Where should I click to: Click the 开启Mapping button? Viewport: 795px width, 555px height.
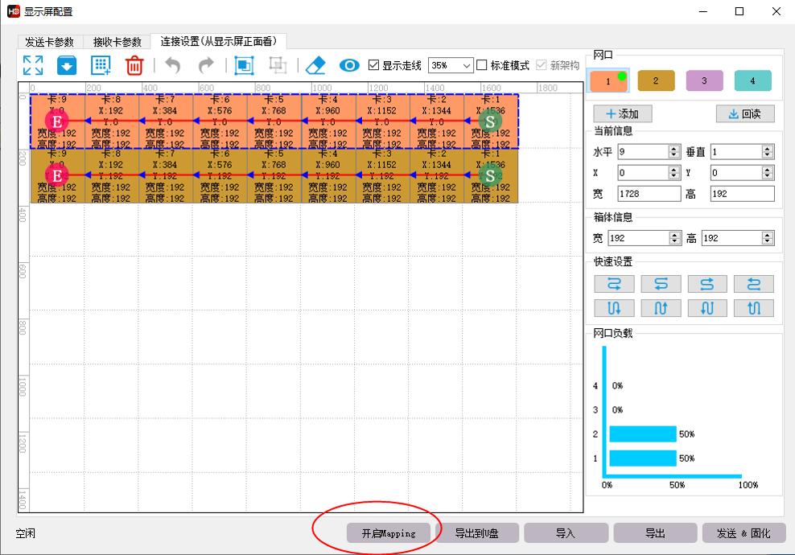[x=389, y=532]
